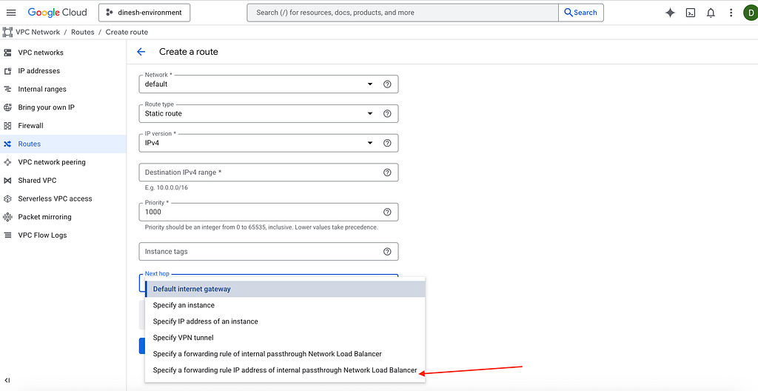Viewport: 758px width, 391px height.
Task: Select Routes item in sidebar
Action: pos(63,144)
